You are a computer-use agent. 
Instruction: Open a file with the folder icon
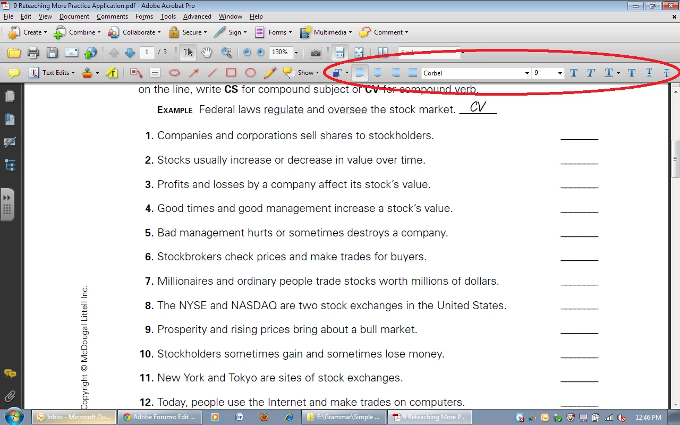coord(14,53)
